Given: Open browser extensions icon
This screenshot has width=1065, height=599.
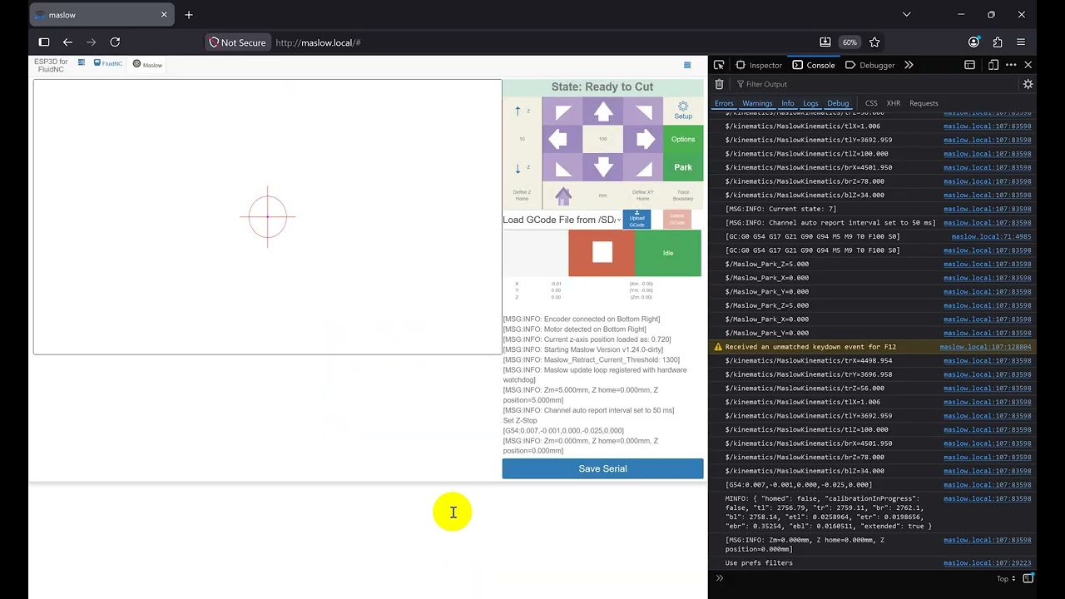Looking at the screenshot, I should point(998,42).
